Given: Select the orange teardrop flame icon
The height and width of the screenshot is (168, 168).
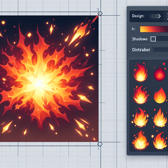Looking at the screenshot, I should click(x=160, y=95).
